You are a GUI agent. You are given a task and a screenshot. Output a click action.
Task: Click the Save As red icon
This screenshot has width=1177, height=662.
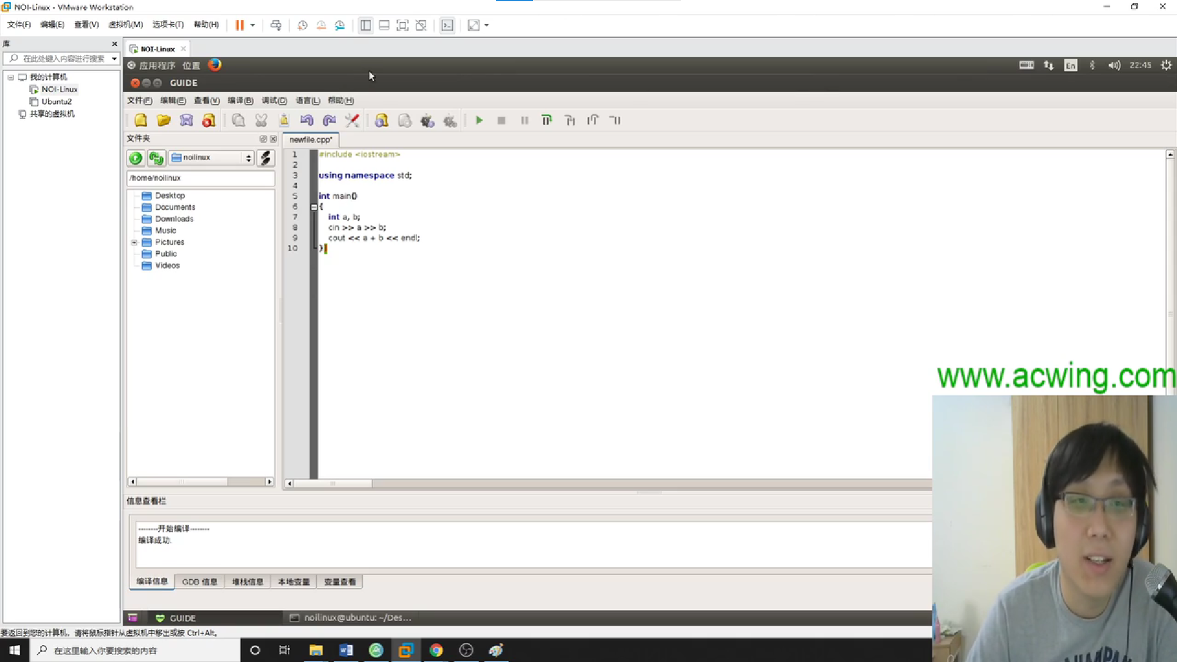[209, 121]
